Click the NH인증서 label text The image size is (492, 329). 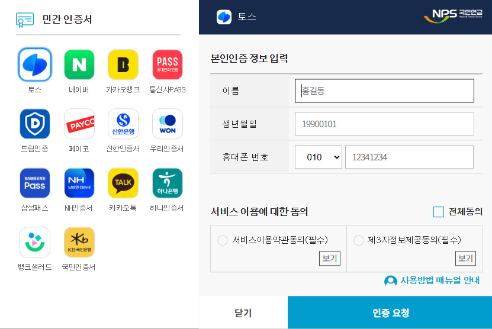point(78,208)
